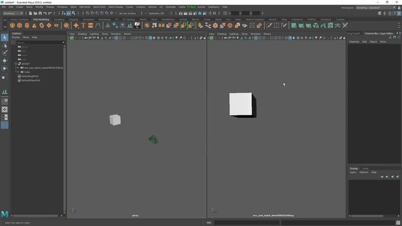Expand the camera node below group1
This screenshot has width=402, height=226.
point(18,68)
